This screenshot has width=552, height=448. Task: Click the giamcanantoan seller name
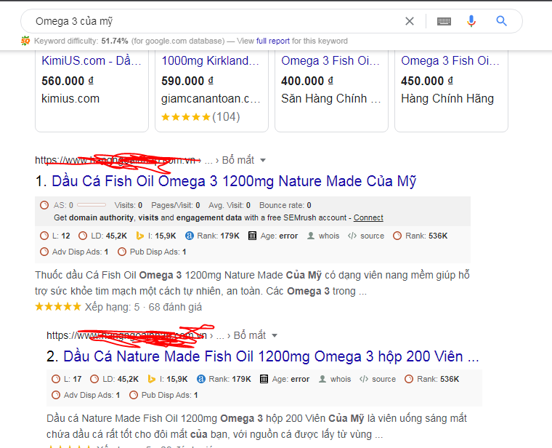[211, 98]
